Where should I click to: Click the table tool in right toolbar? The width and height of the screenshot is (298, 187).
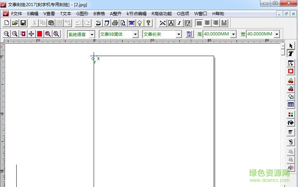tap(291, 105)
